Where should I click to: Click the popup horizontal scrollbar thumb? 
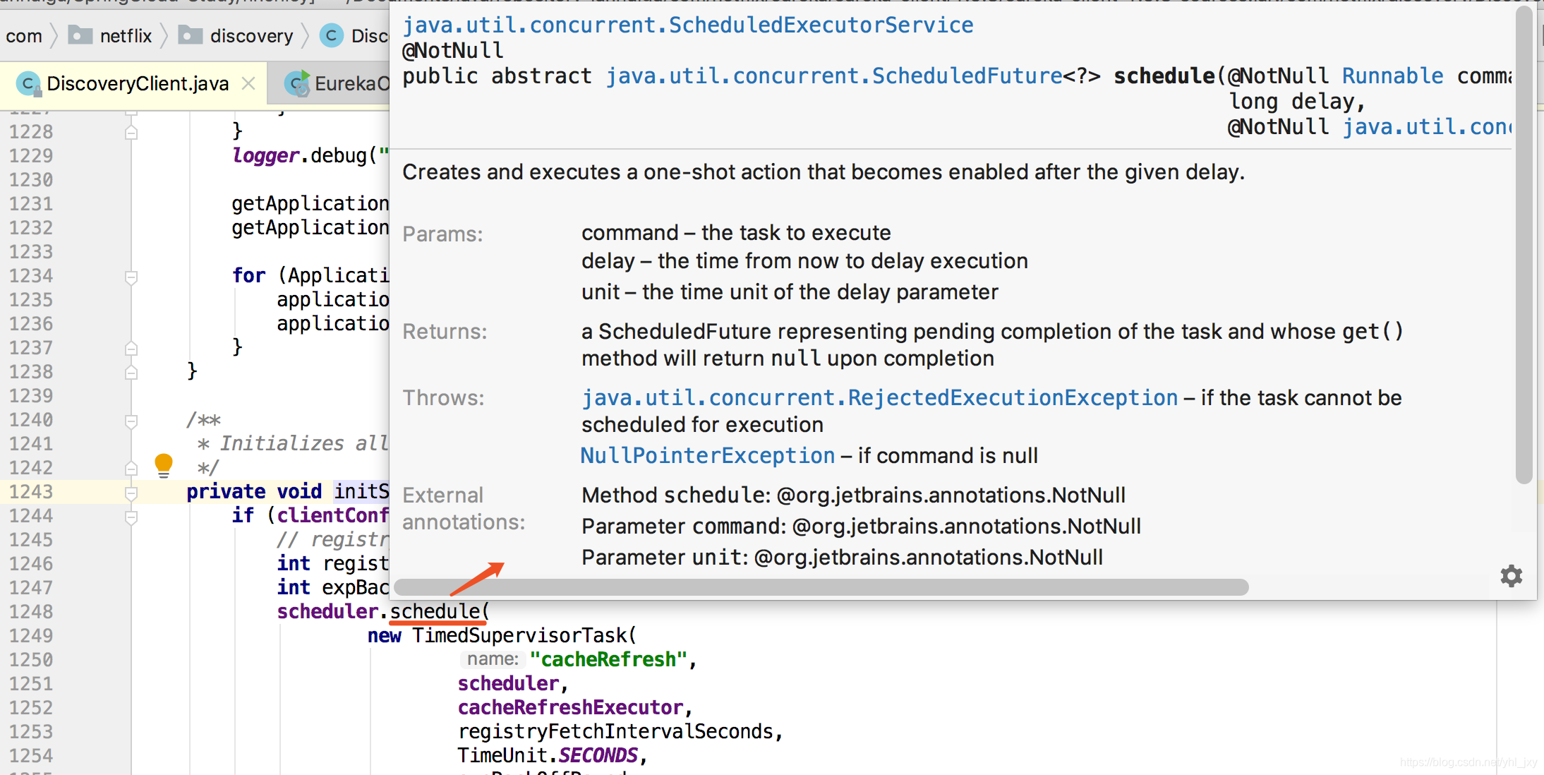click(x=821, y=587)
